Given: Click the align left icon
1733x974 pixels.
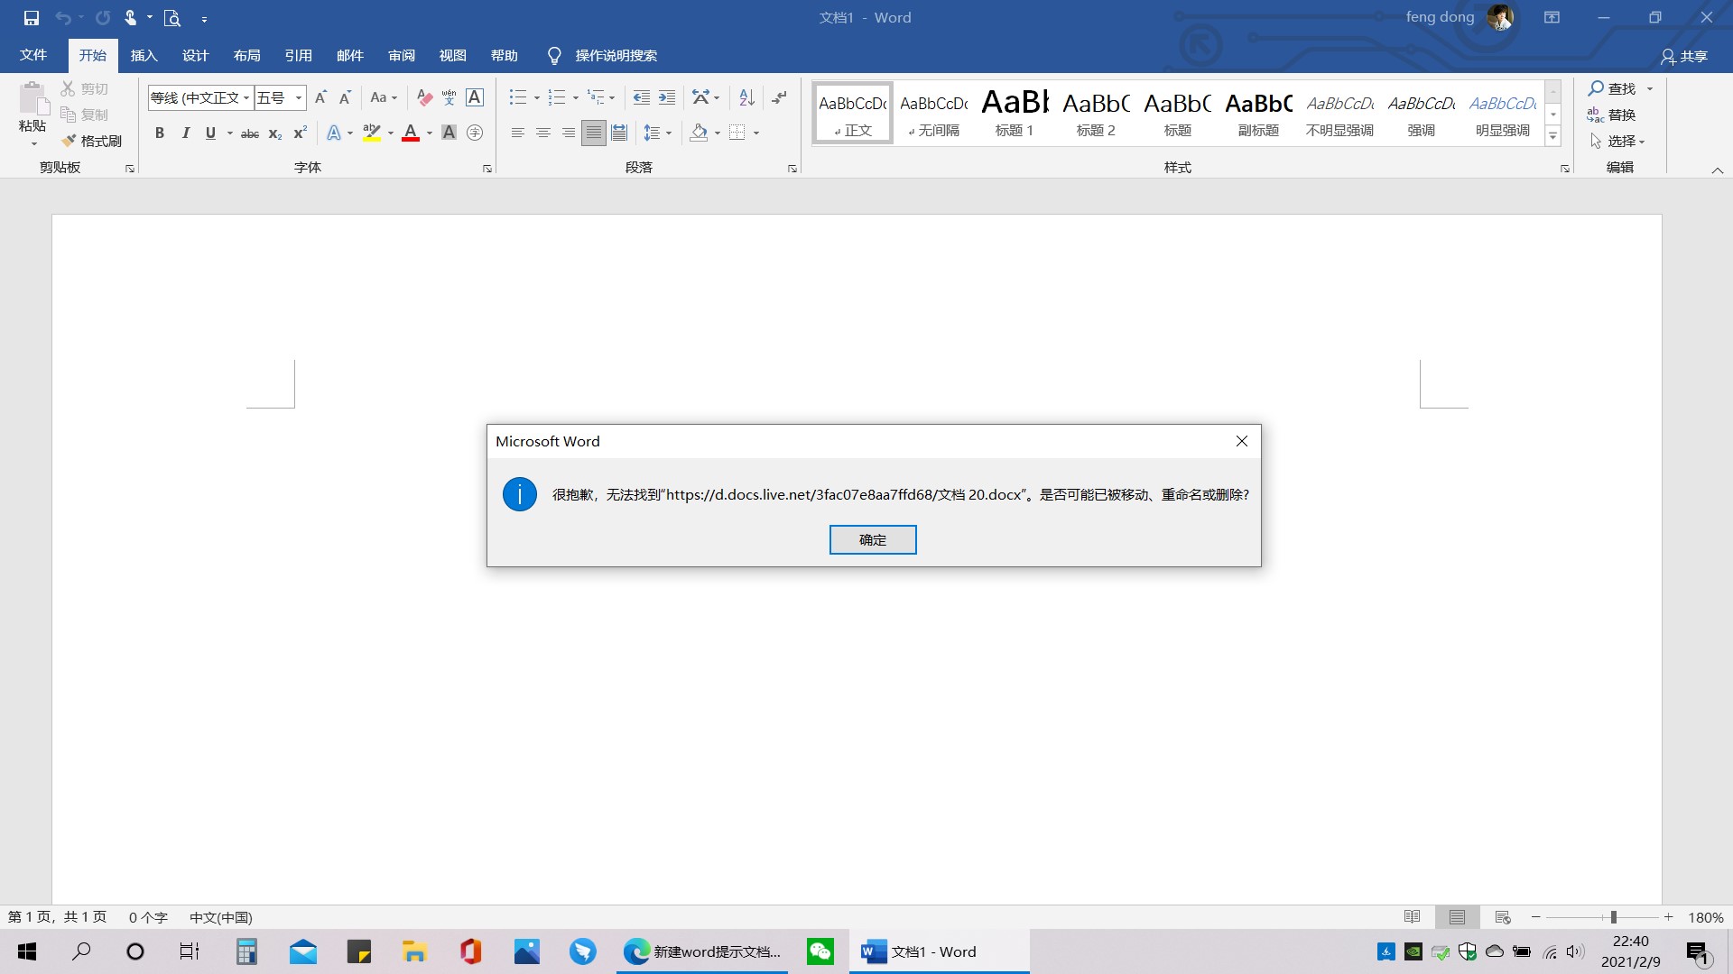Looking at the screenshot, I should [518, 133].
